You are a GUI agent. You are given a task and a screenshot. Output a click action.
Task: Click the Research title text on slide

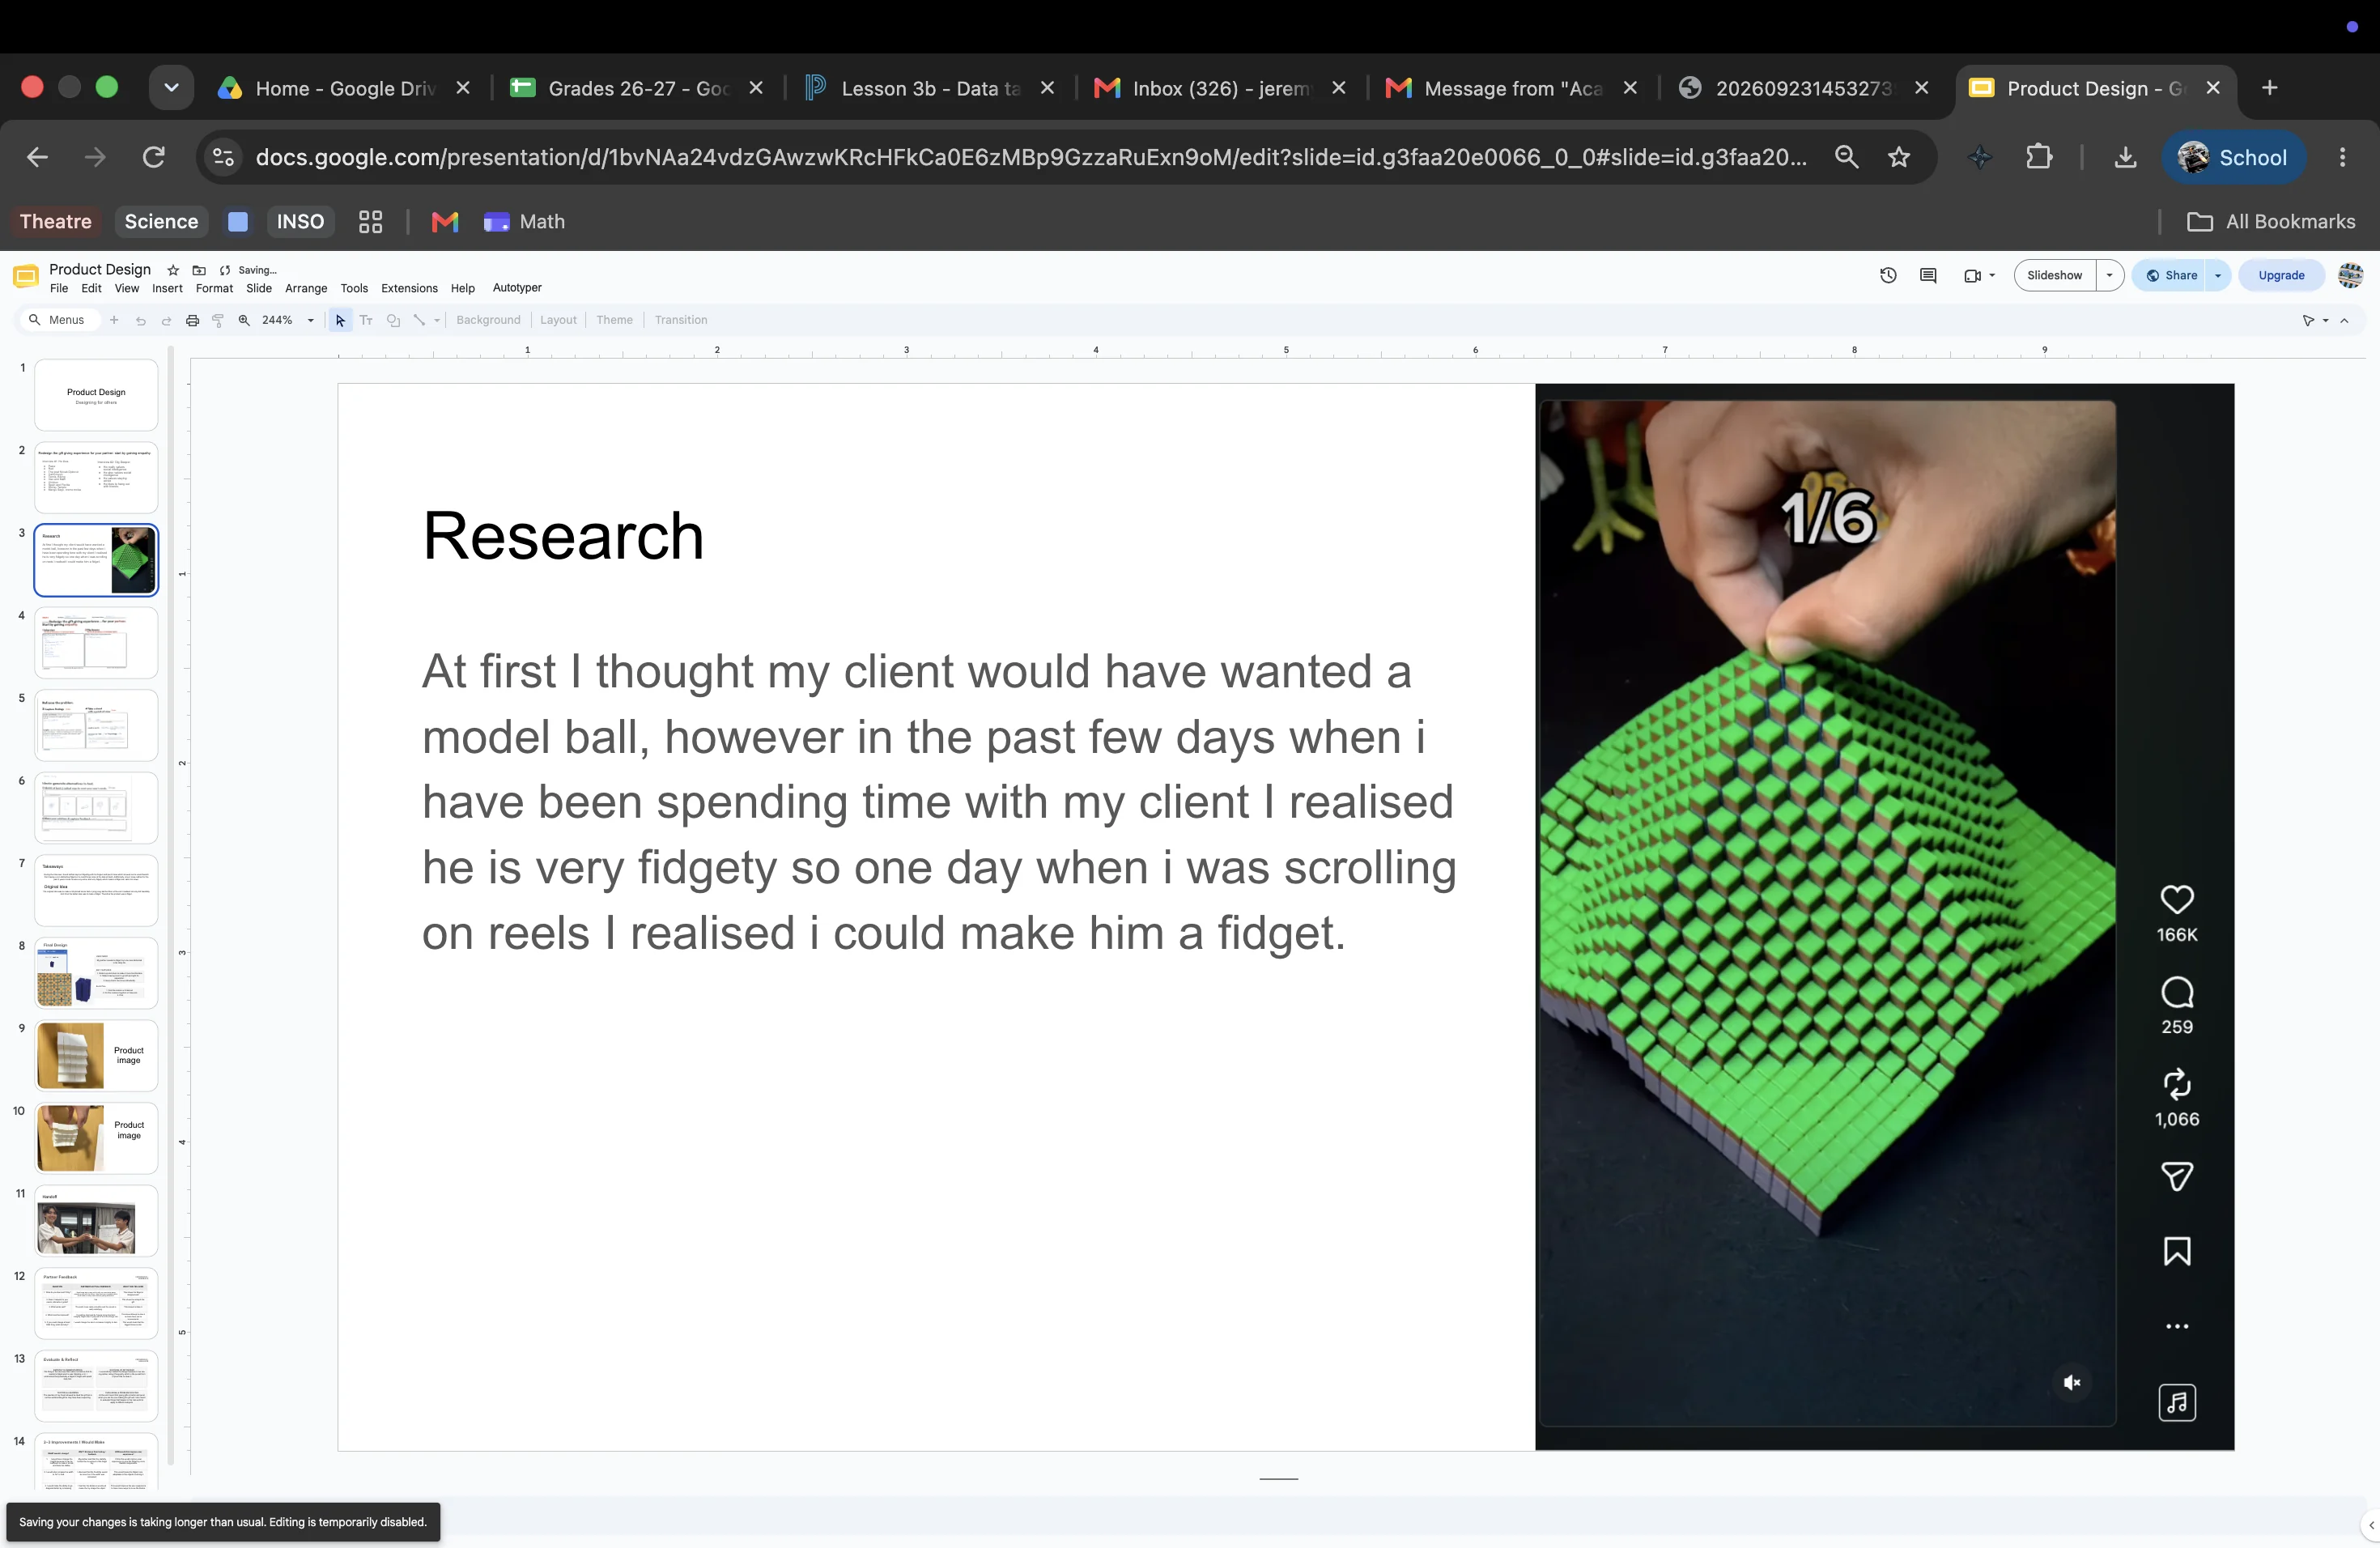pos(563,536)
